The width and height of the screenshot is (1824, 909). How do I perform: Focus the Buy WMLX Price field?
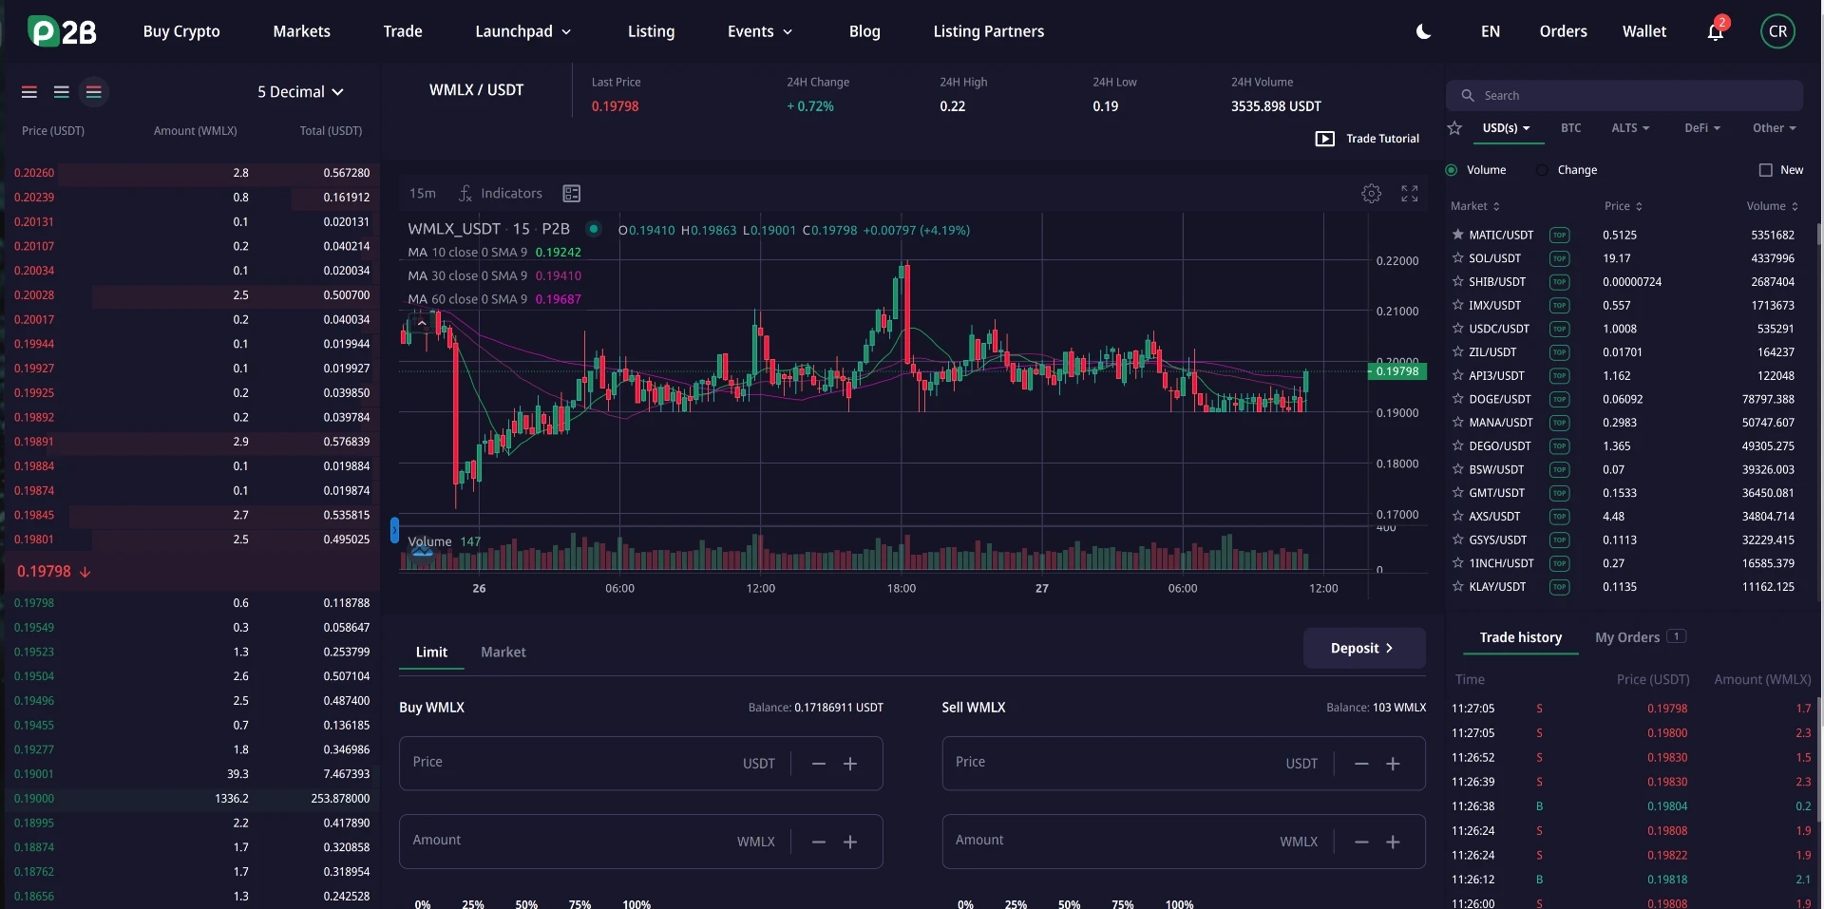click(x=641, y=764)
